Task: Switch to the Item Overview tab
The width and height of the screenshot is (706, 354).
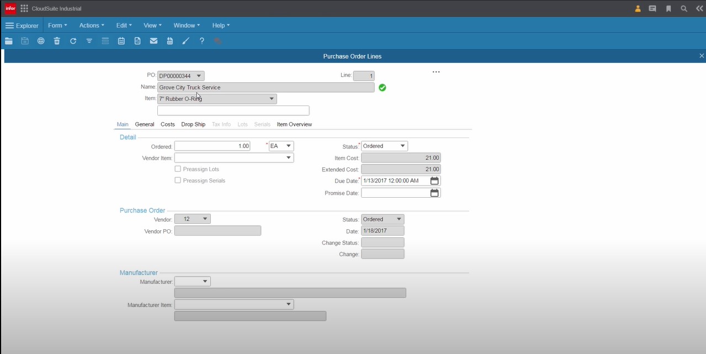Action: pos(294,124)
